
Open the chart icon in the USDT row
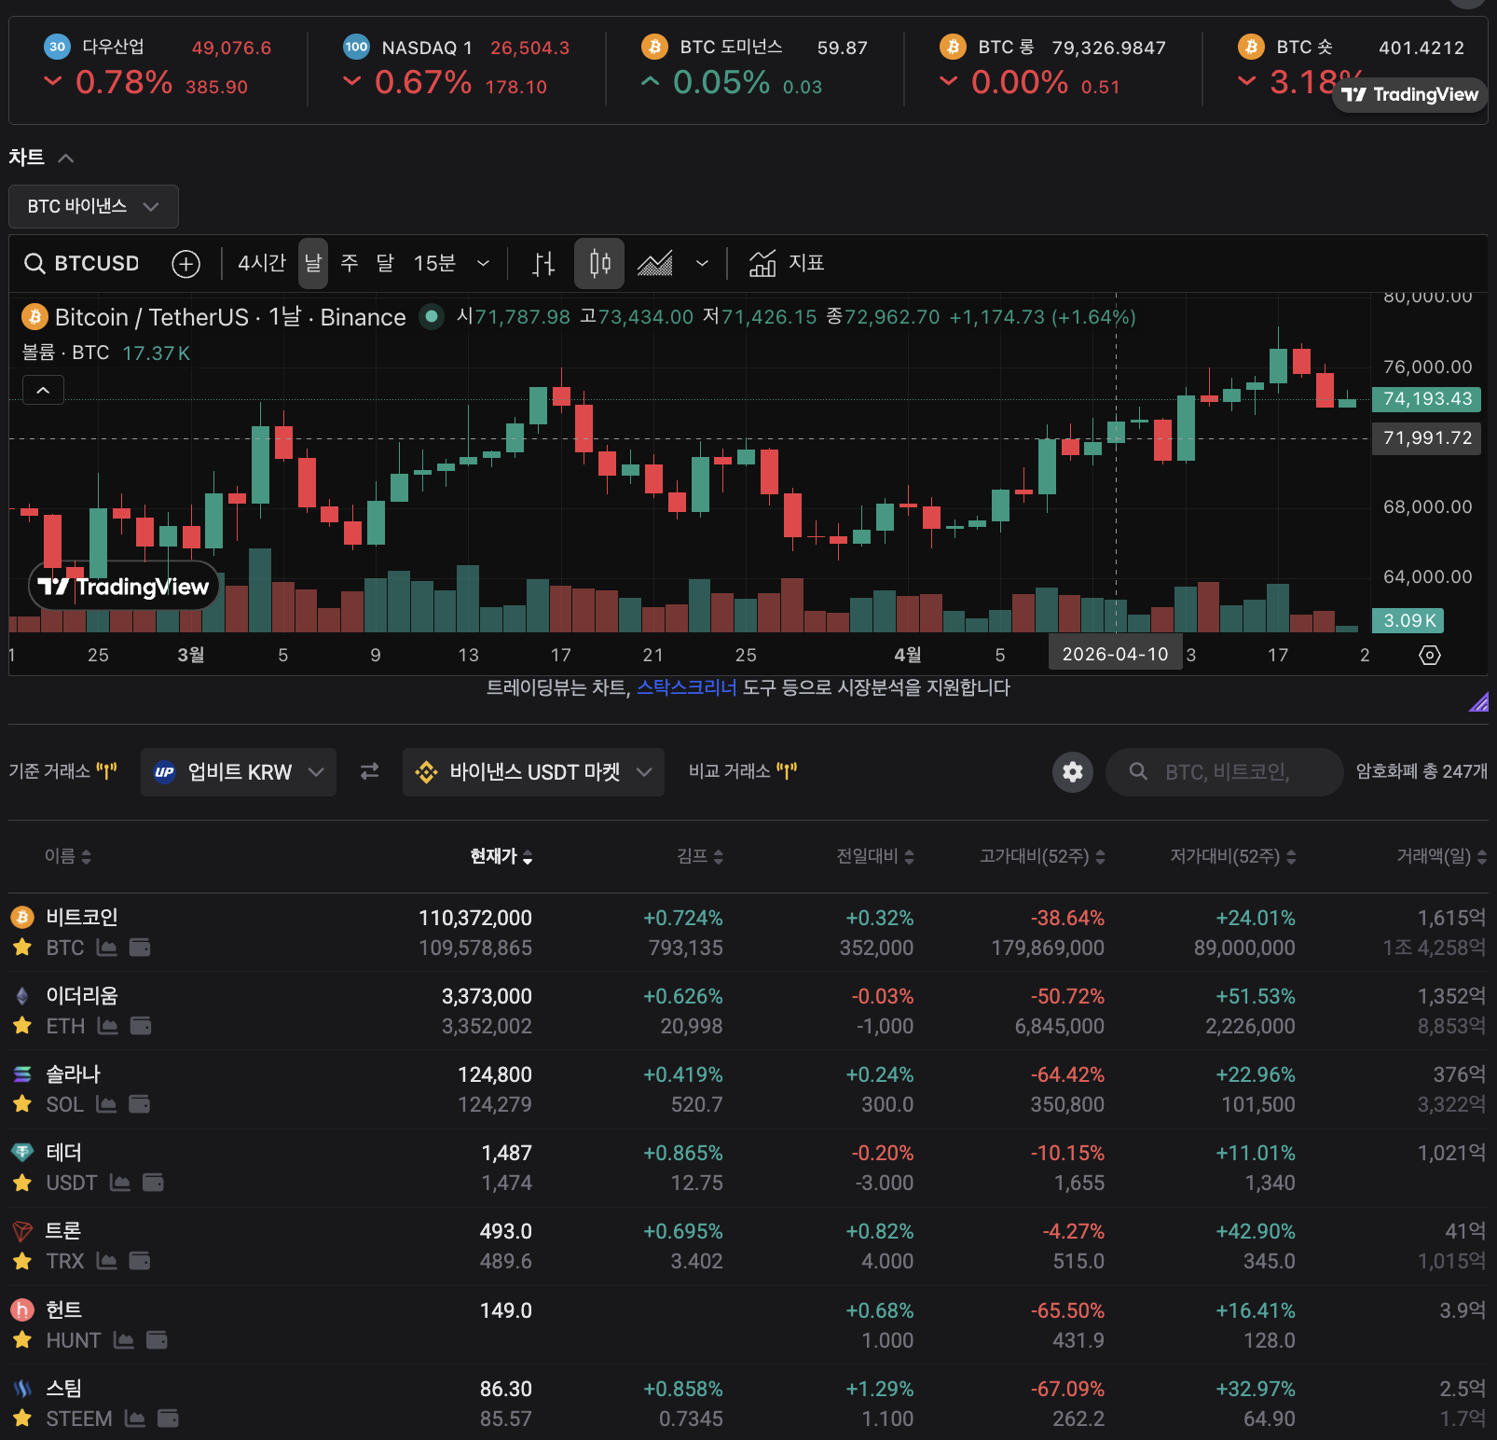120,1183
